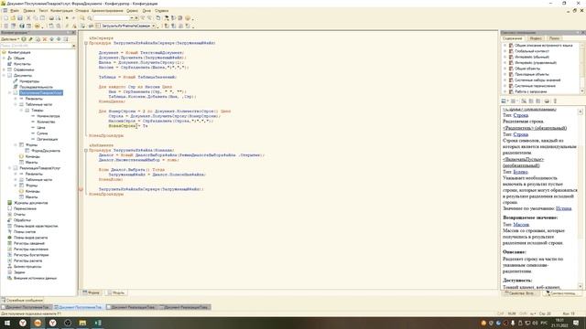Click the breakpoint marker in the editor gutter
This screenshot has width=586, height=329.
(x=81, y=189)
